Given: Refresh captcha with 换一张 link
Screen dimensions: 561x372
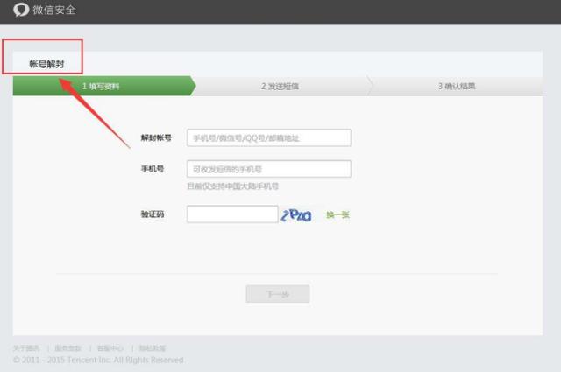Looking at the screenshot, I should (x=337, y=214).
